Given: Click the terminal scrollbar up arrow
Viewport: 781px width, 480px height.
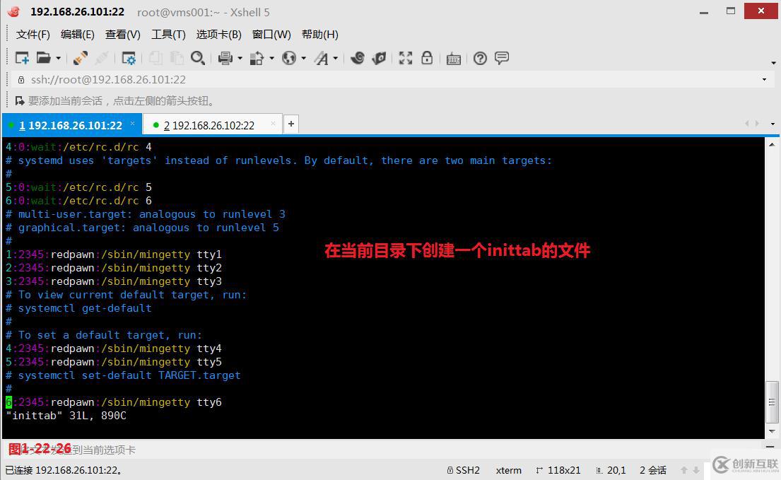Looking at the screenshot, I should click(x=772, y=145).
